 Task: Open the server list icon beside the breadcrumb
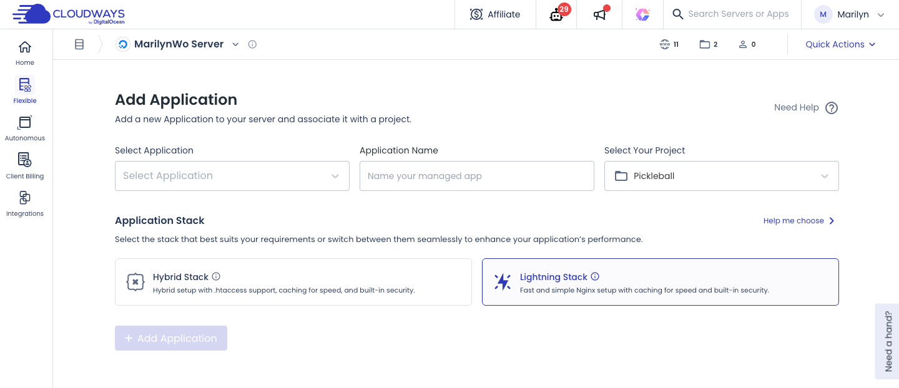coord(79,44)
